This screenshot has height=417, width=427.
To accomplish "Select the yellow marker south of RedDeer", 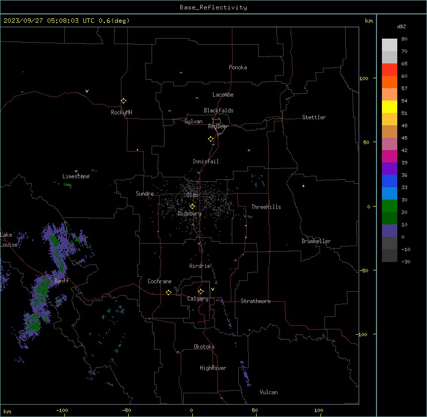I will click(x=211, y=139).
